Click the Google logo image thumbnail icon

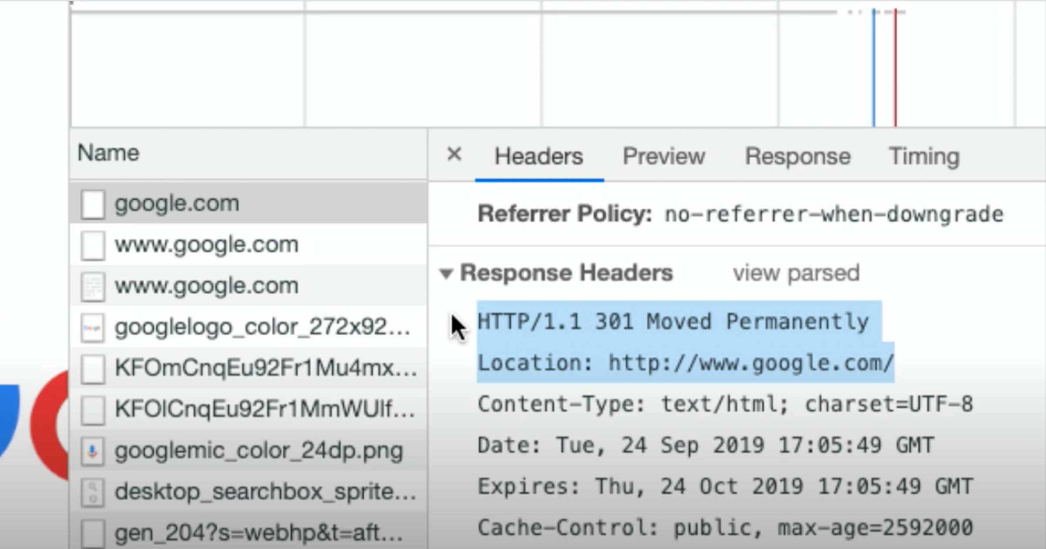tap(93, 328)
